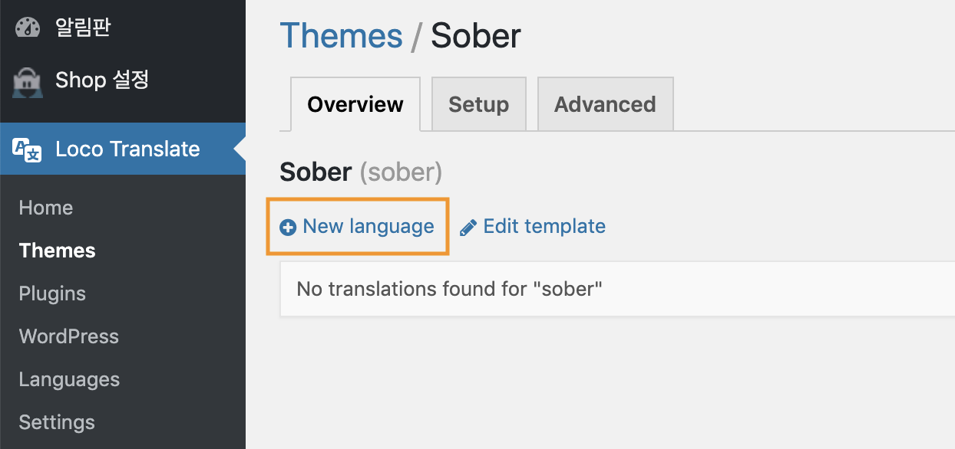The width and height of the screenshot is (955, 449).
Task: Click the Loco Translate language icon
Action: (x=28, y=149)
